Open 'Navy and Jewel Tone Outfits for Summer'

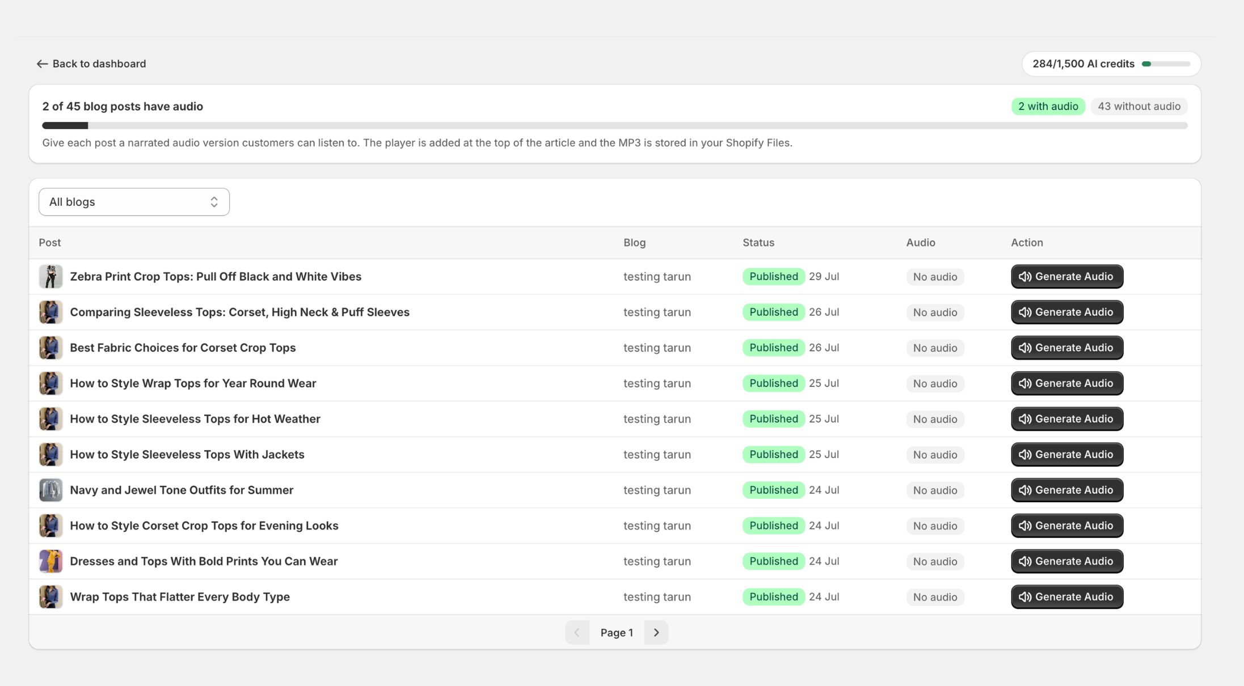coord(182,490)
